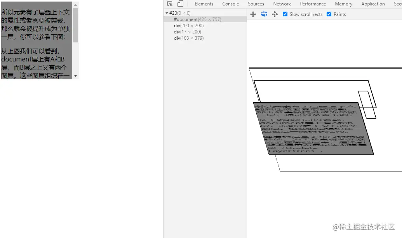Uncheck Slow scroll rects checkbox

coord(285,14)
